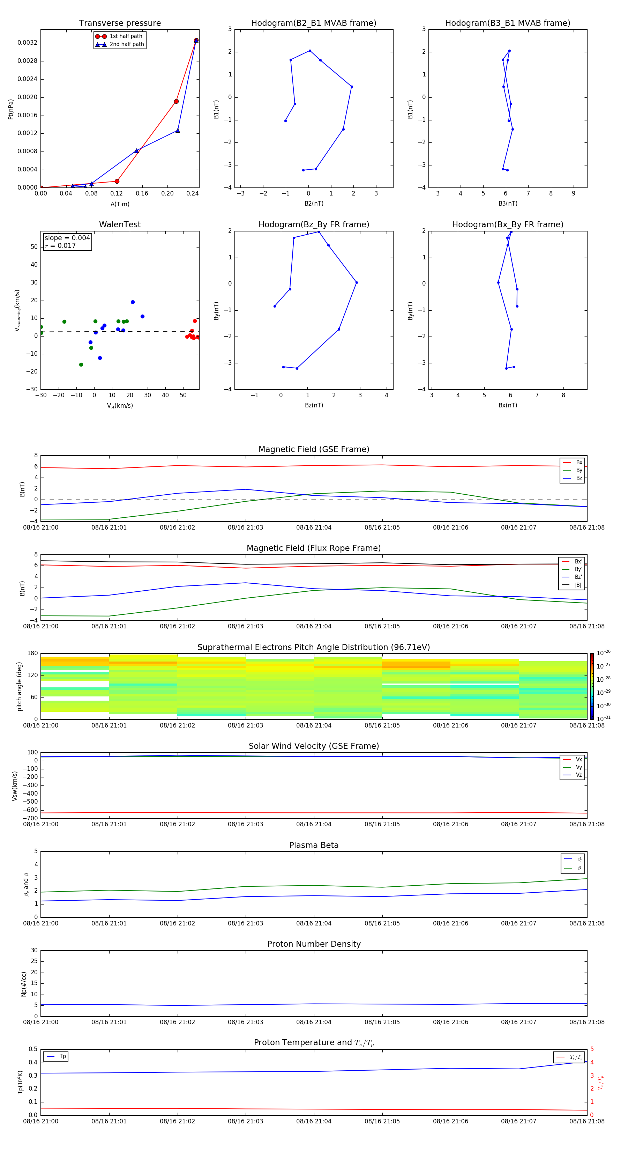628x1152 pixels.
Task: Click the "V_A(km/s)" x-axis label
Action: (x=120, y=406)
